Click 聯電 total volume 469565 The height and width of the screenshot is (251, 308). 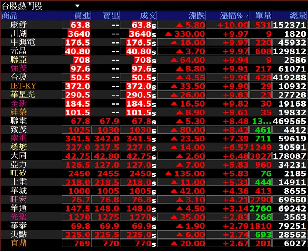click(x=289, y=121)
